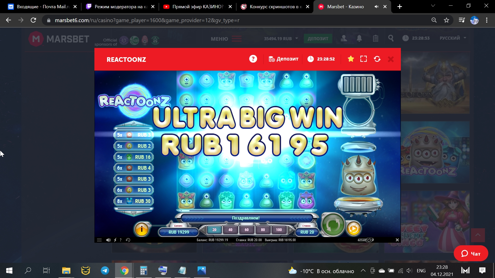Open the weather widget in taskbar
The image size is (495, 278).
click(x=321, y=271)
